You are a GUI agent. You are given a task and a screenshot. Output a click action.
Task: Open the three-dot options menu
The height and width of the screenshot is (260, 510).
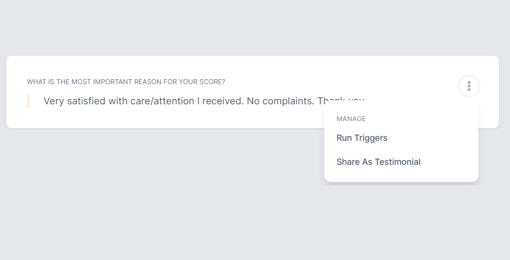(469, 86)
